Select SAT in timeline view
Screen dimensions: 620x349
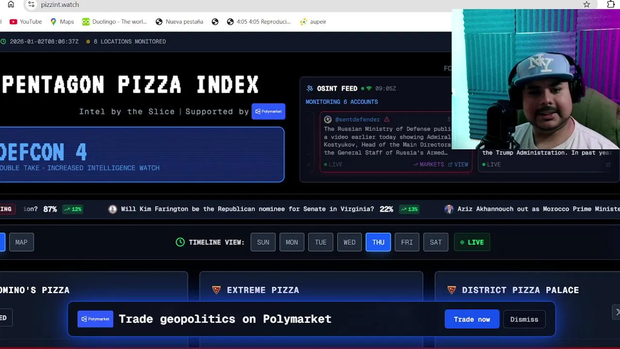point(436,242)
